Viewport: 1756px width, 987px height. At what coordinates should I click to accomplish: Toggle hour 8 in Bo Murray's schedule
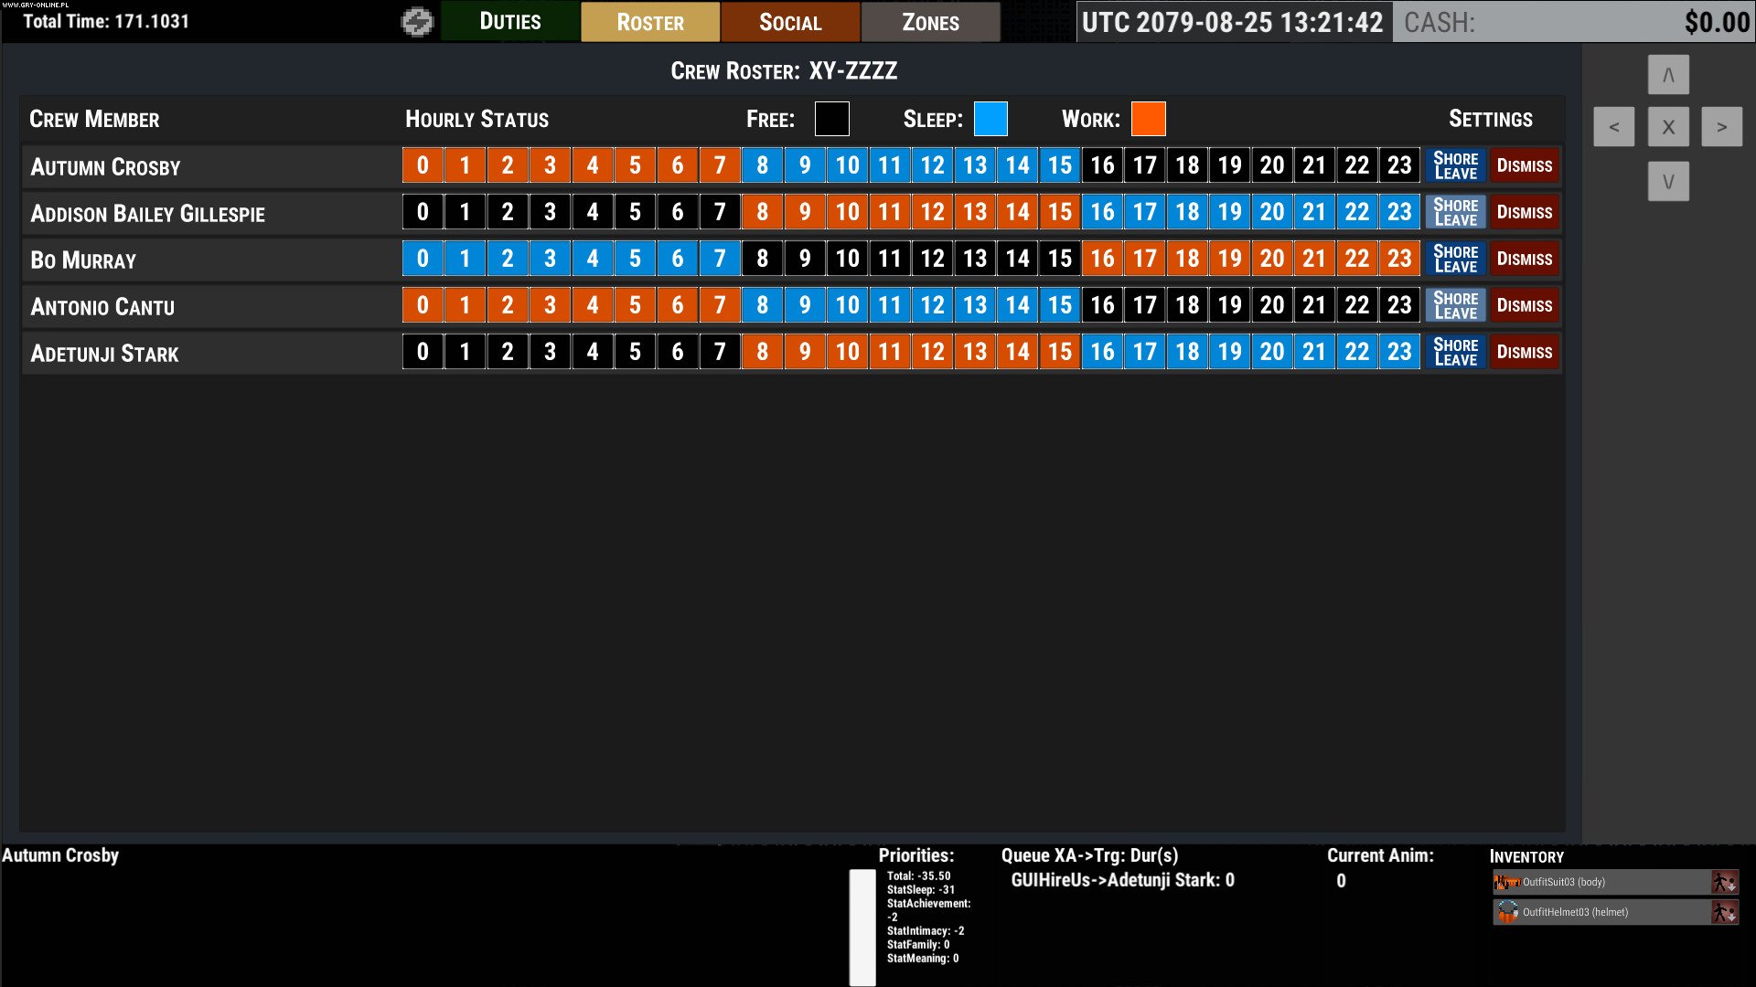(x=762, y=259)
